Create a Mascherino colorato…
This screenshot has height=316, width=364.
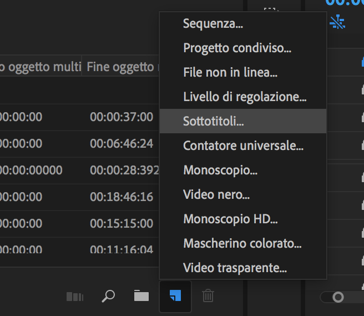pos(242,244)
